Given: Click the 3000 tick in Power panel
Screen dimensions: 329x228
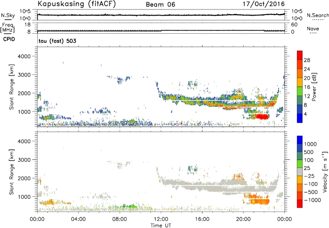Looking at the screenshot, I should point(24,75).
